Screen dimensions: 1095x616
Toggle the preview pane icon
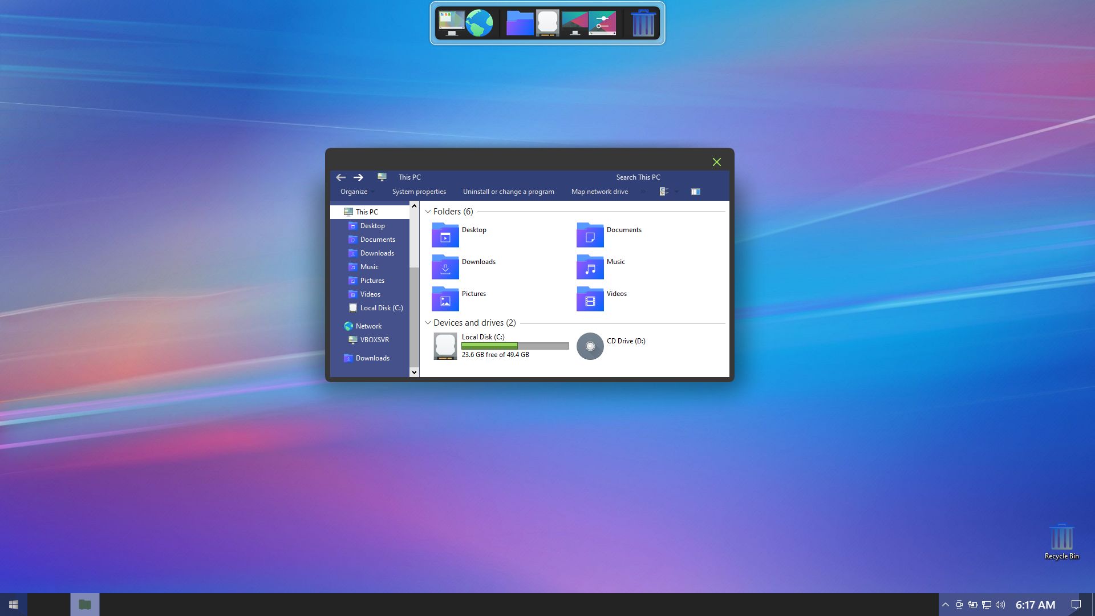coord(695,192)
